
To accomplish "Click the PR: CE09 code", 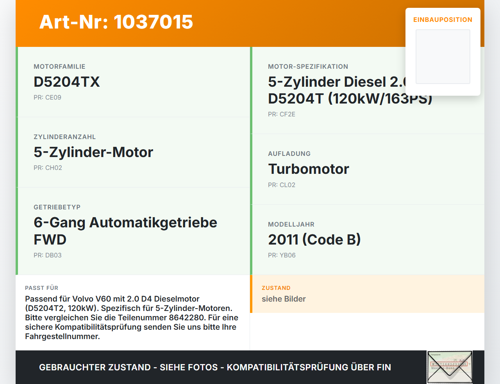I will click(47, 97).
